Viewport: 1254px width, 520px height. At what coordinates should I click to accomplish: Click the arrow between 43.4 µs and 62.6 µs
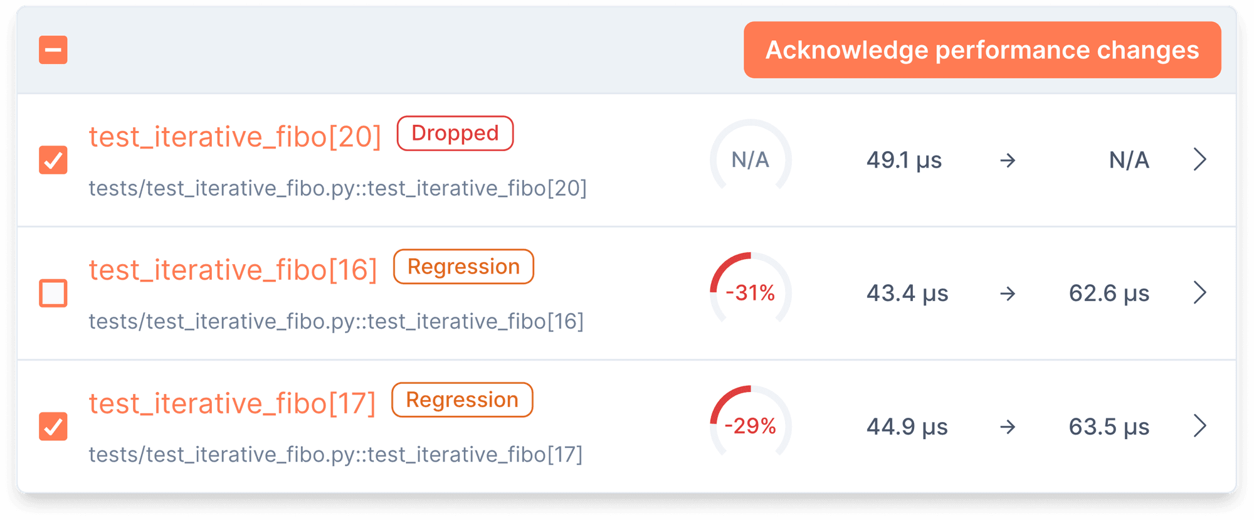[x=1009, y=293]
